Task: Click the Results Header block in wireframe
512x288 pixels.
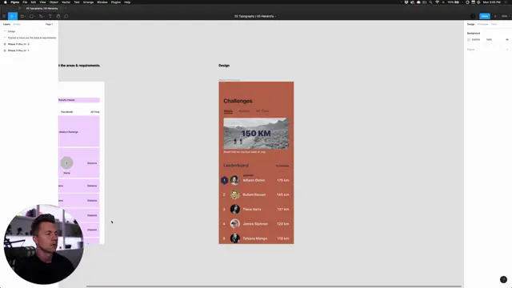Action: tap(79, 100)
